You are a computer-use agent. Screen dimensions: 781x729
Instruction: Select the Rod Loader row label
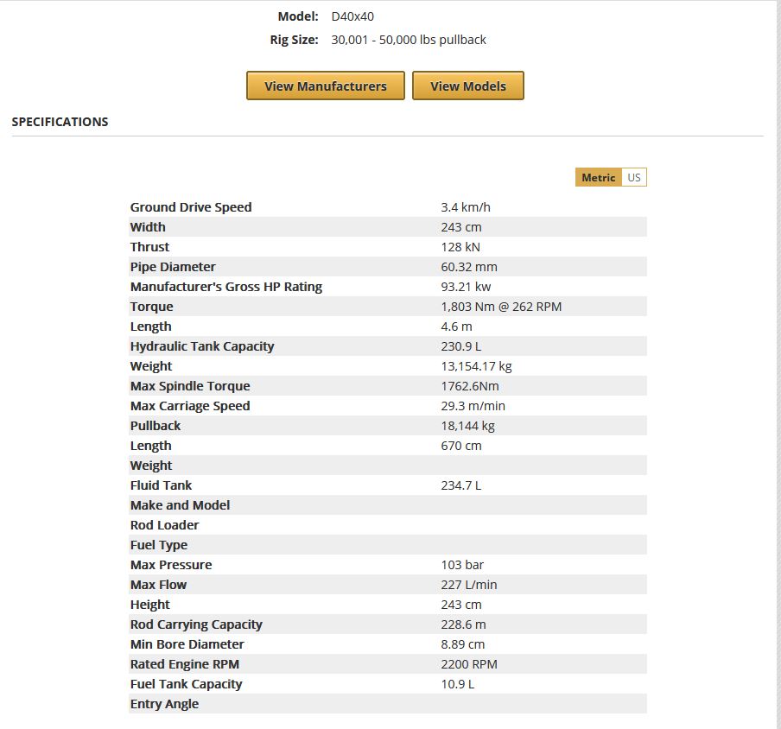164,525
